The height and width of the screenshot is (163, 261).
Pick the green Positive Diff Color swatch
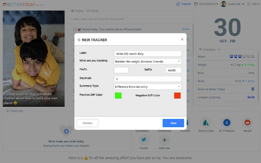coord(118,96)
